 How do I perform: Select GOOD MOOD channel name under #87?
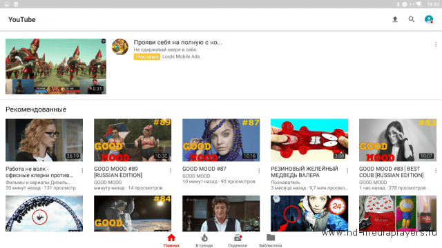point(196,176)
